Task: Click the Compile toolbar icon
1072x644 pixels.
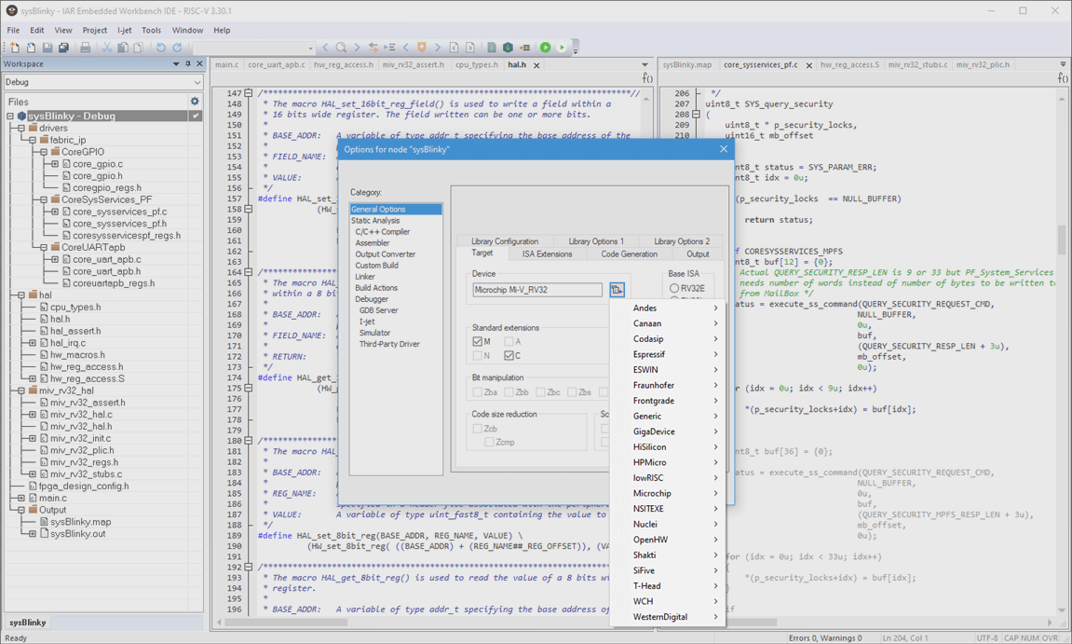Action: click(492, 48)
